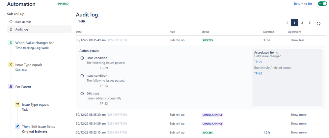Click CONFIG CHANGE badge on 08:35:30 row
This screenshot has height=138, width=329.
[x=212, y=115]
